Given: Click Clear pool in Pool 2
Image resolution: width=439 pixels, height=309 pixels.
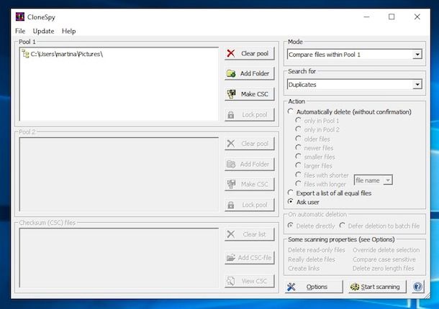Looking at the screenshot, I should [x=250, y=144].
